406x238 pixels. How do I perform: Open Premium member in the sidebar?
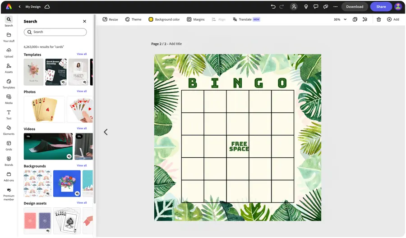pos(9,194)
